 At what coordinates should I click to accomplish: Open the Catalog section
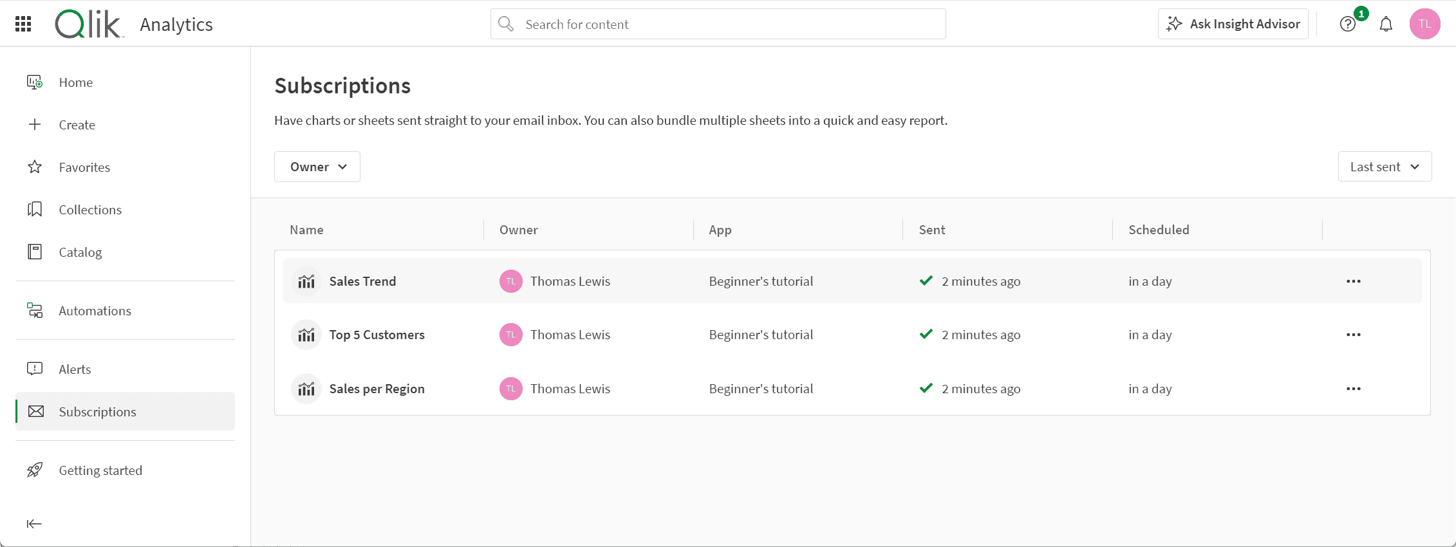tap(80, 252)
